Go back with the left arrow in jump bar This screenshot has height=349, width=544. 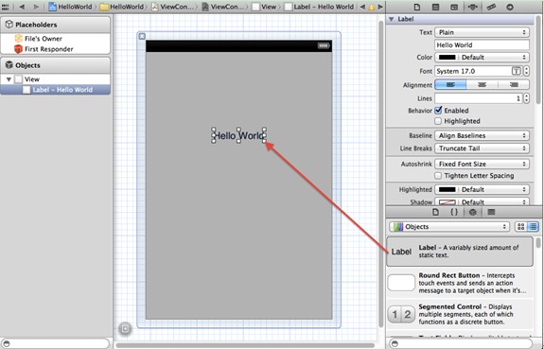22,7
